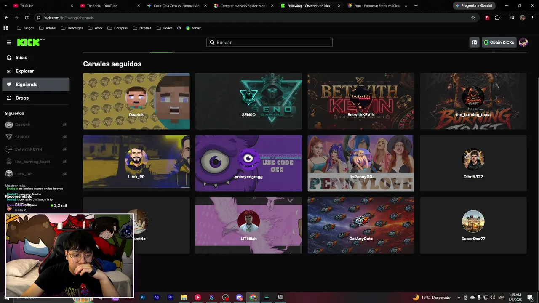The height and width of the screenshot is (303, 539).
Task: Open the Work bookmark folder
Action: click(95, 28)
